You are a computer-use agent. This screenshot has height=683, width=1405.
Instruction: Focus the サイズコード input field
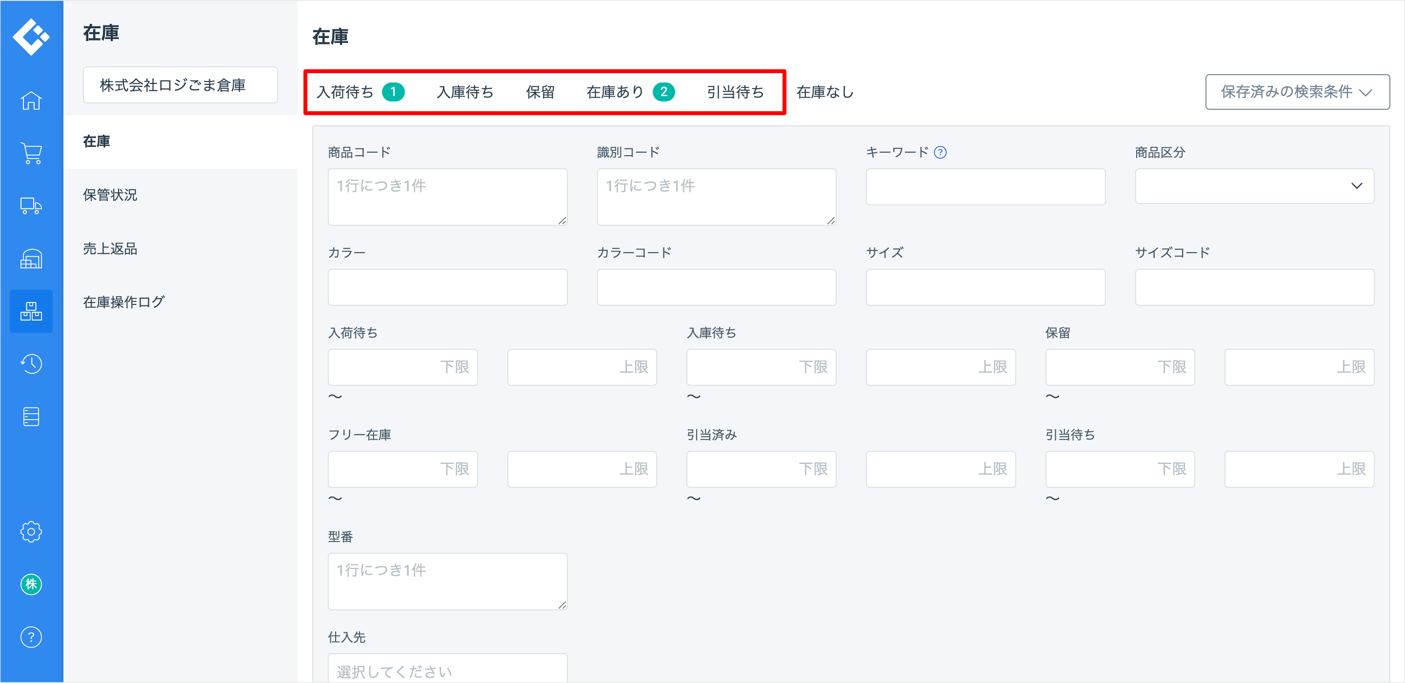(1254, 287)
